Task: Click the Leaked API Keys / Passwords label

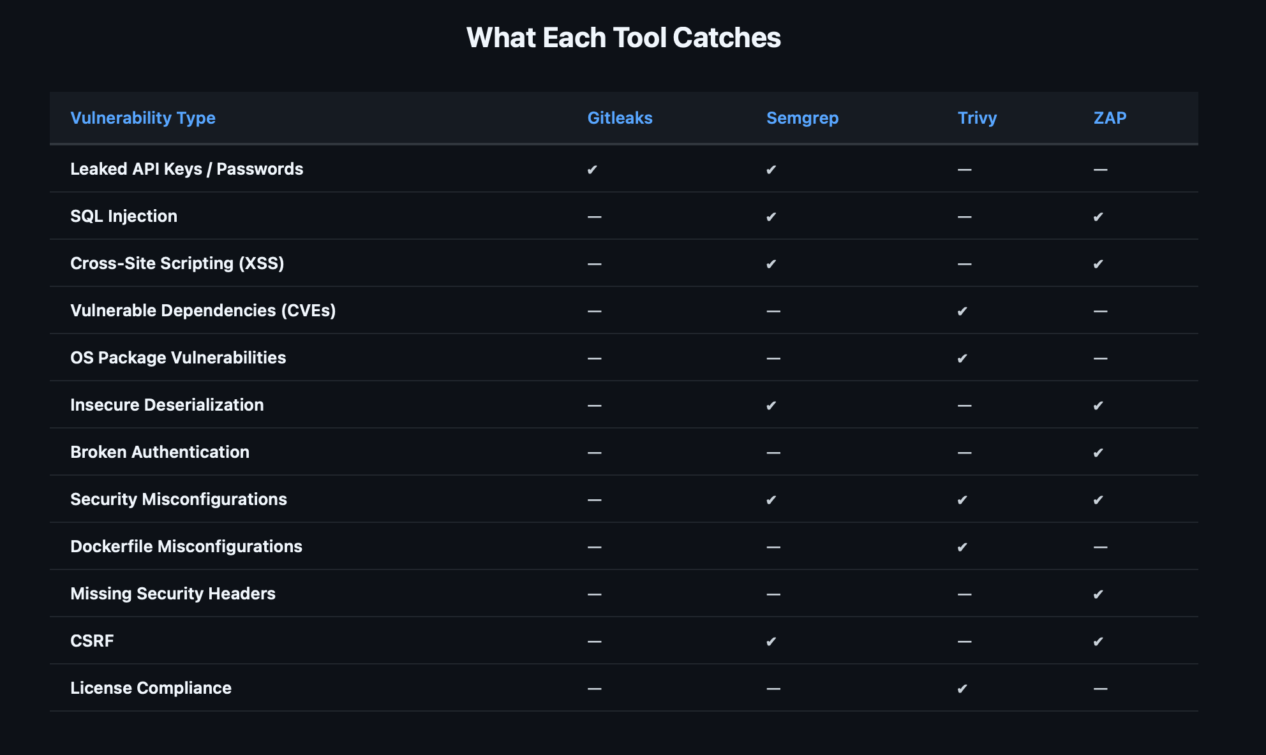Action: [186, 169]
